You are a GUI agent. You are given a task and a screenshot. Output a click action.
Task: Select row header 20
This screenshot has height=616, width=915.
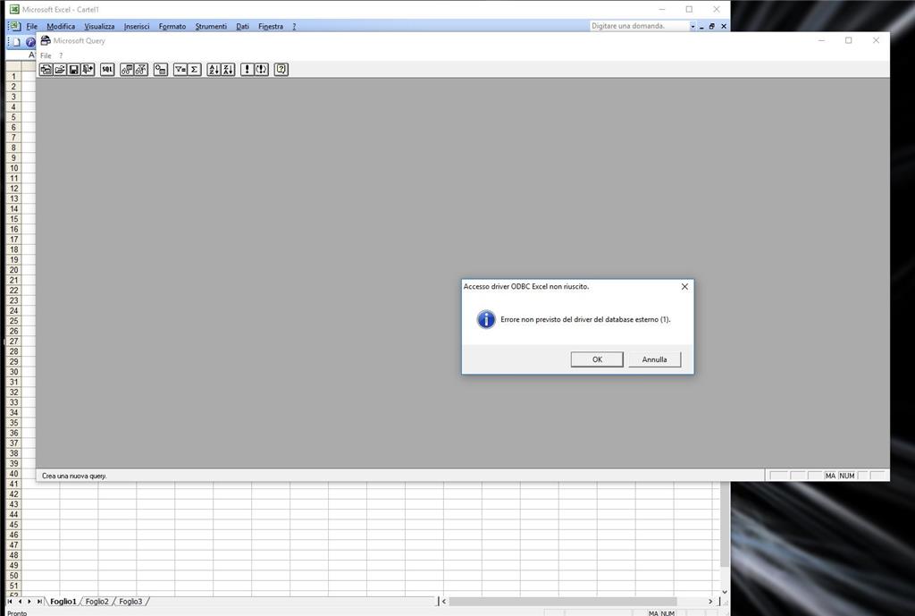(x=13, y=270)
